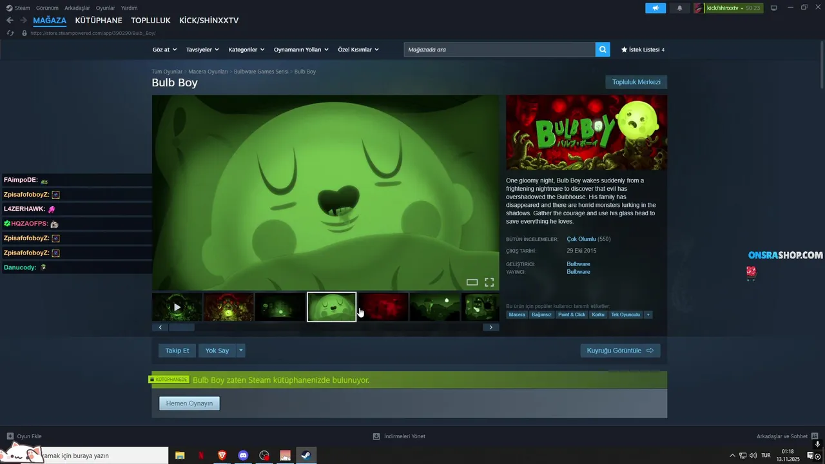Screen dimensions: 825x464
Task: Switch to the TOPLULUK tab
Action: 151,21
